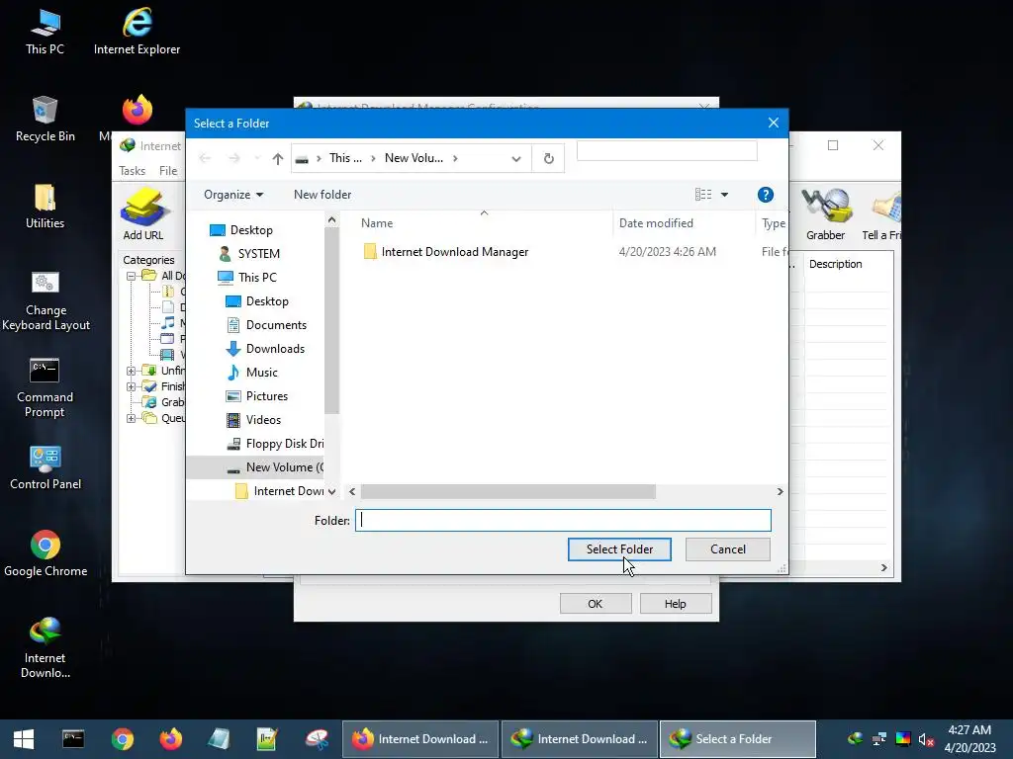Click the Help question mark icon
Screen dimensions: 1013x759
pos(766,195)
